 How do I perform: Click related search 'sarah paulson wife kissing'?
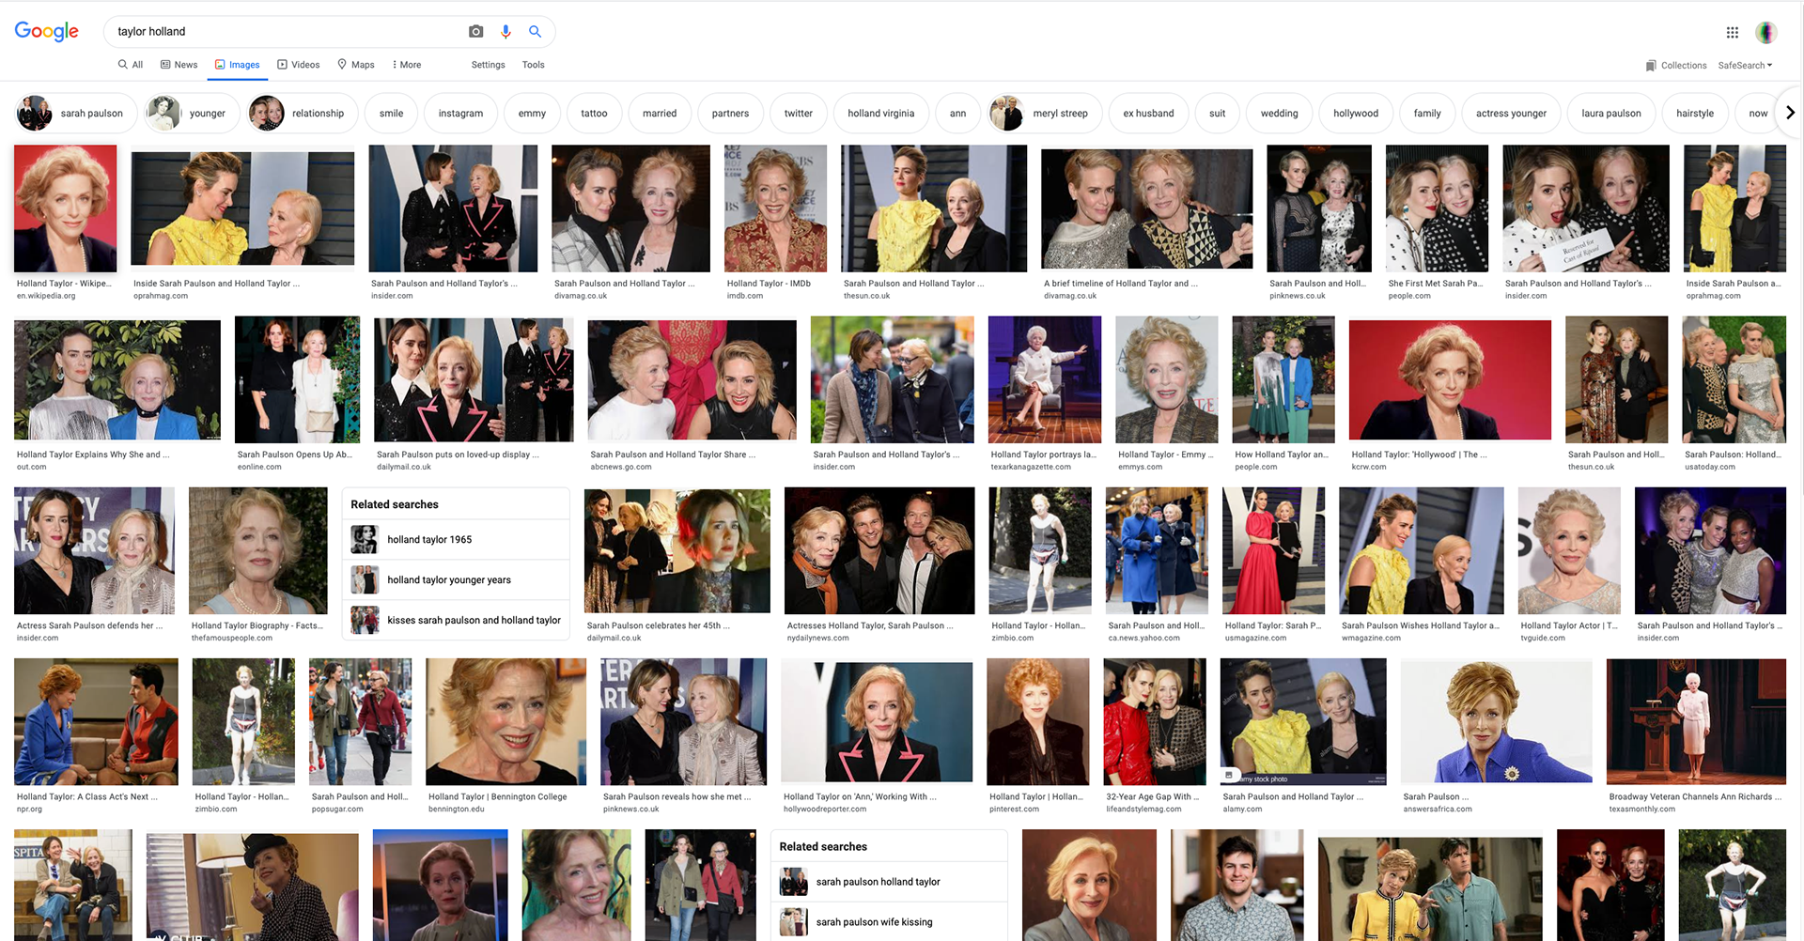[889, 922]
